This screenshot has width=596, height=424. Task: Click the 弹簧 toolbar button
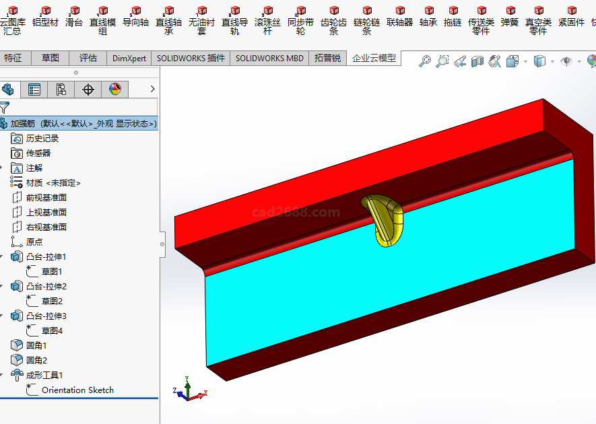tap(510, 22)
